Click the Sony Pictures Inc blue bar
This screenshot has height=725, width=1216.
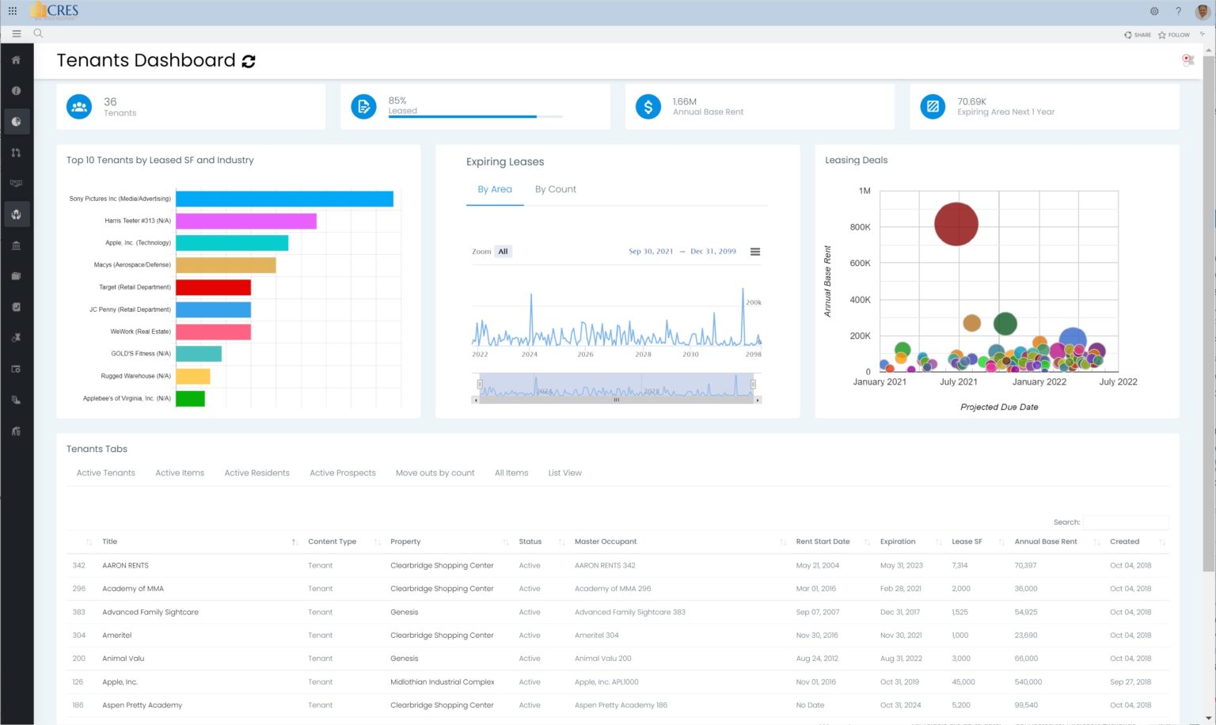[284, 199]
